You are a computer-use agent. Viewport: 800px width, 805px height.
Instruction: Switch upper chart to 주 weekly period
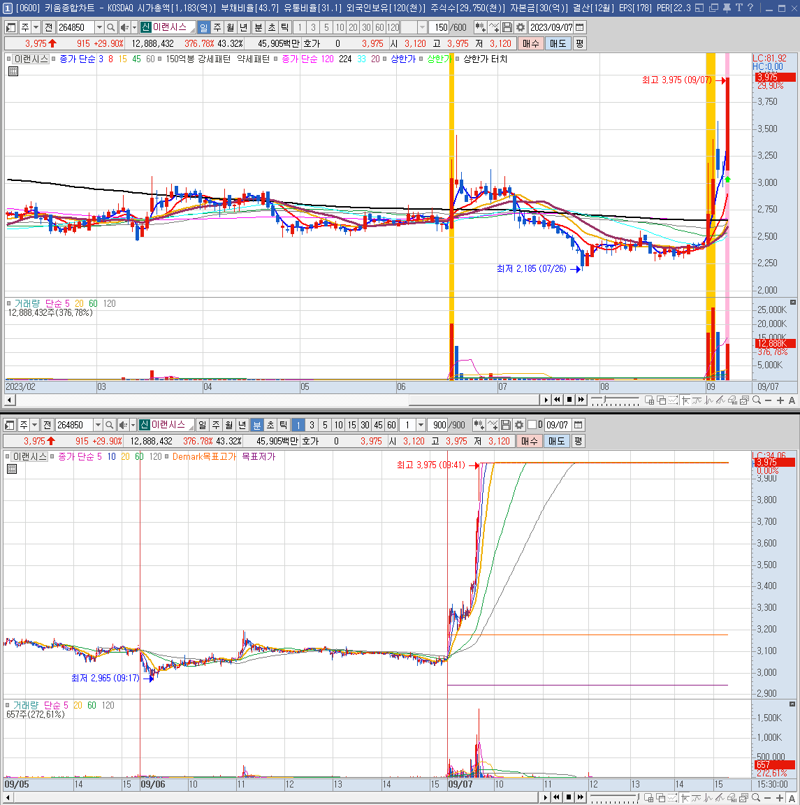click(x=217, y=27)
